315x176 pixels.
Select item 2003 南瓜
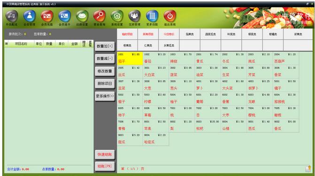click(x=260, y=58)
